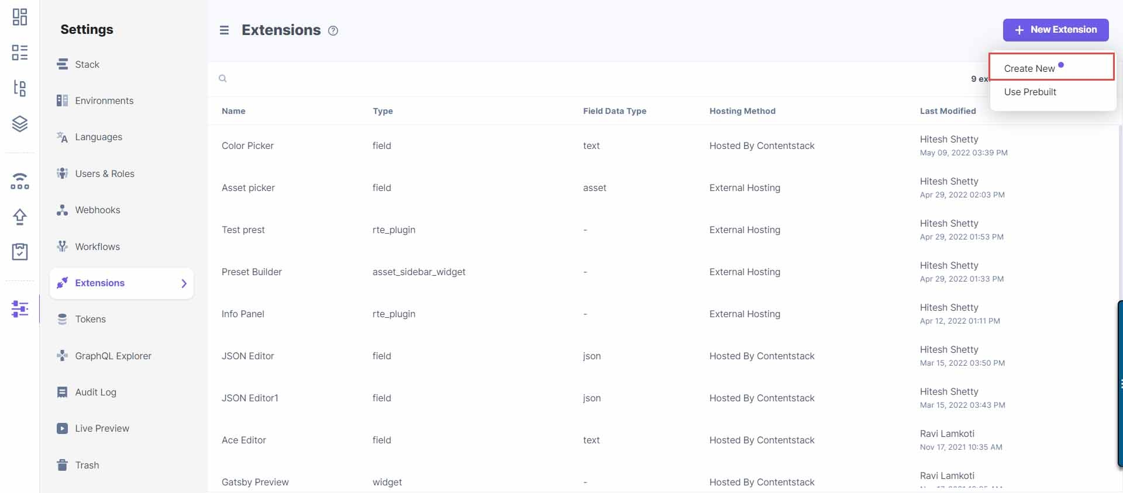Open the stacked layers icon in left rail
Viewport: 1123px width, 493px height.
pyautogui.click(x=20, y=124)
